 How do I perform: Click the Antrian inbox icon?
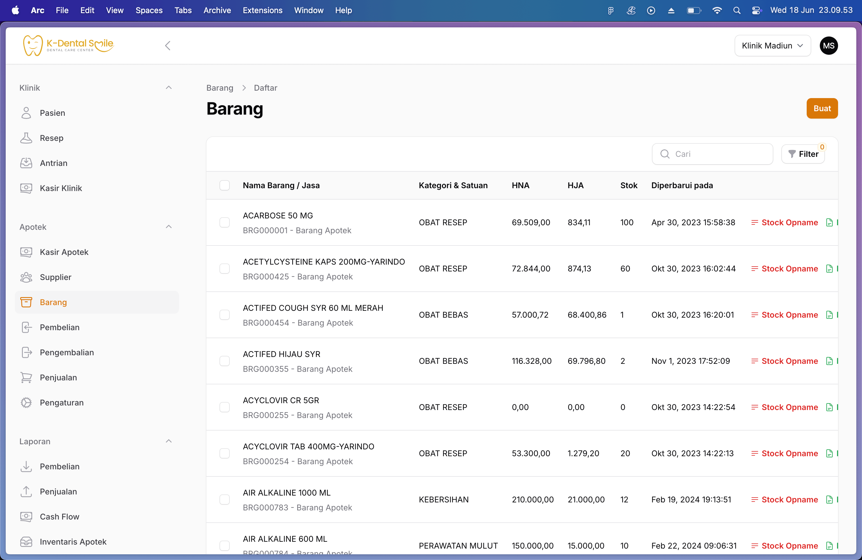click(x=26, y=163)
